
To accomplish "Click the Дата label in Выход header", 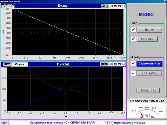I will click(104, 64).
